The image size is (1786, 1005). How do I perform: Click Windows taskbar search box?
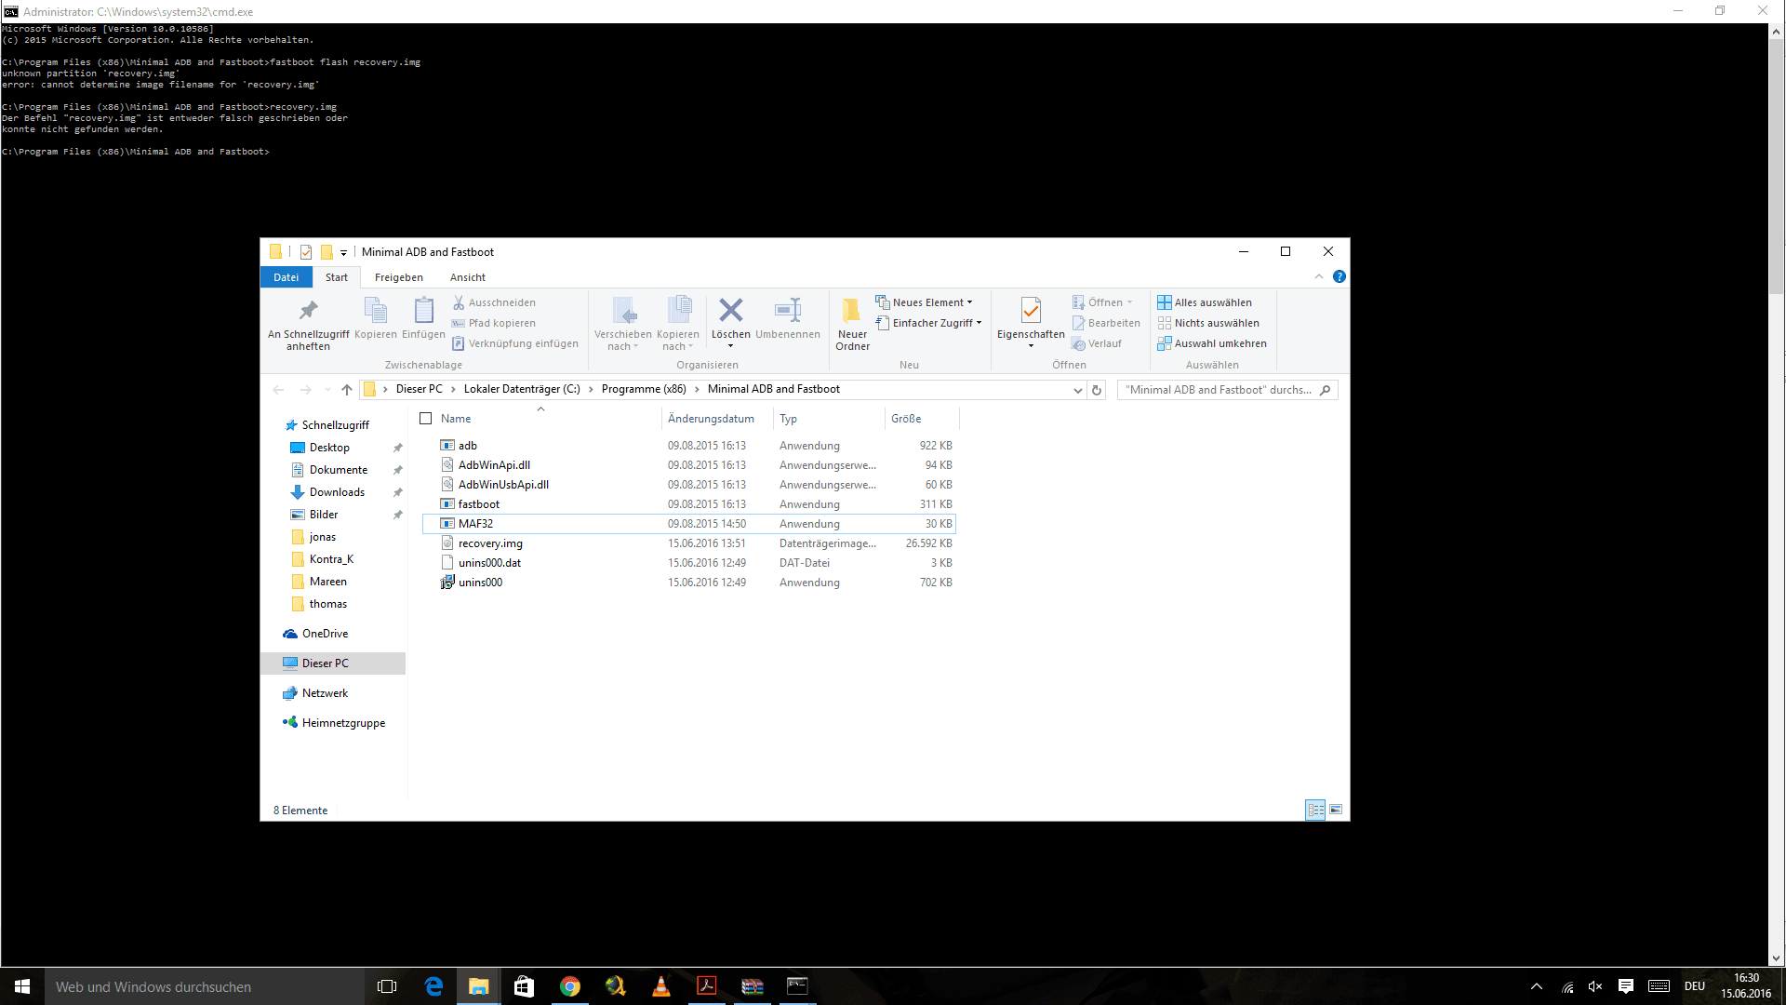click(x=204, y=986)
